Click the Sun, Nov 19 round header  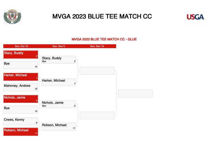[97, 46]
